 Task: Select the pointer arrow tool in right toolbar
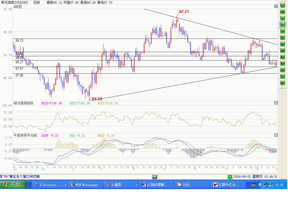pyautogui.click(x=282, y=5)
